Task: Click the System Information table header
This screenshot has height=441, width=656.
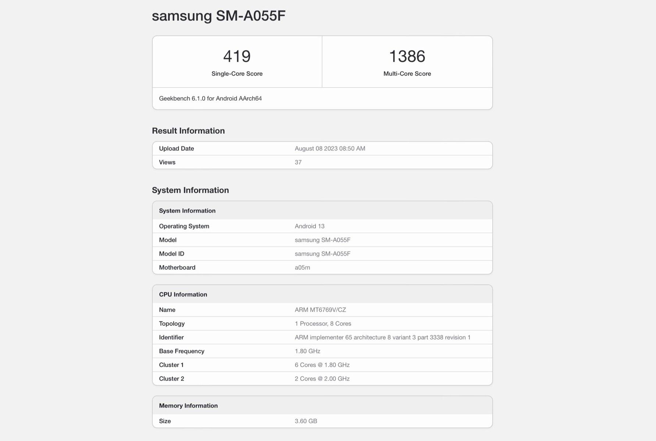Action: 187,211
